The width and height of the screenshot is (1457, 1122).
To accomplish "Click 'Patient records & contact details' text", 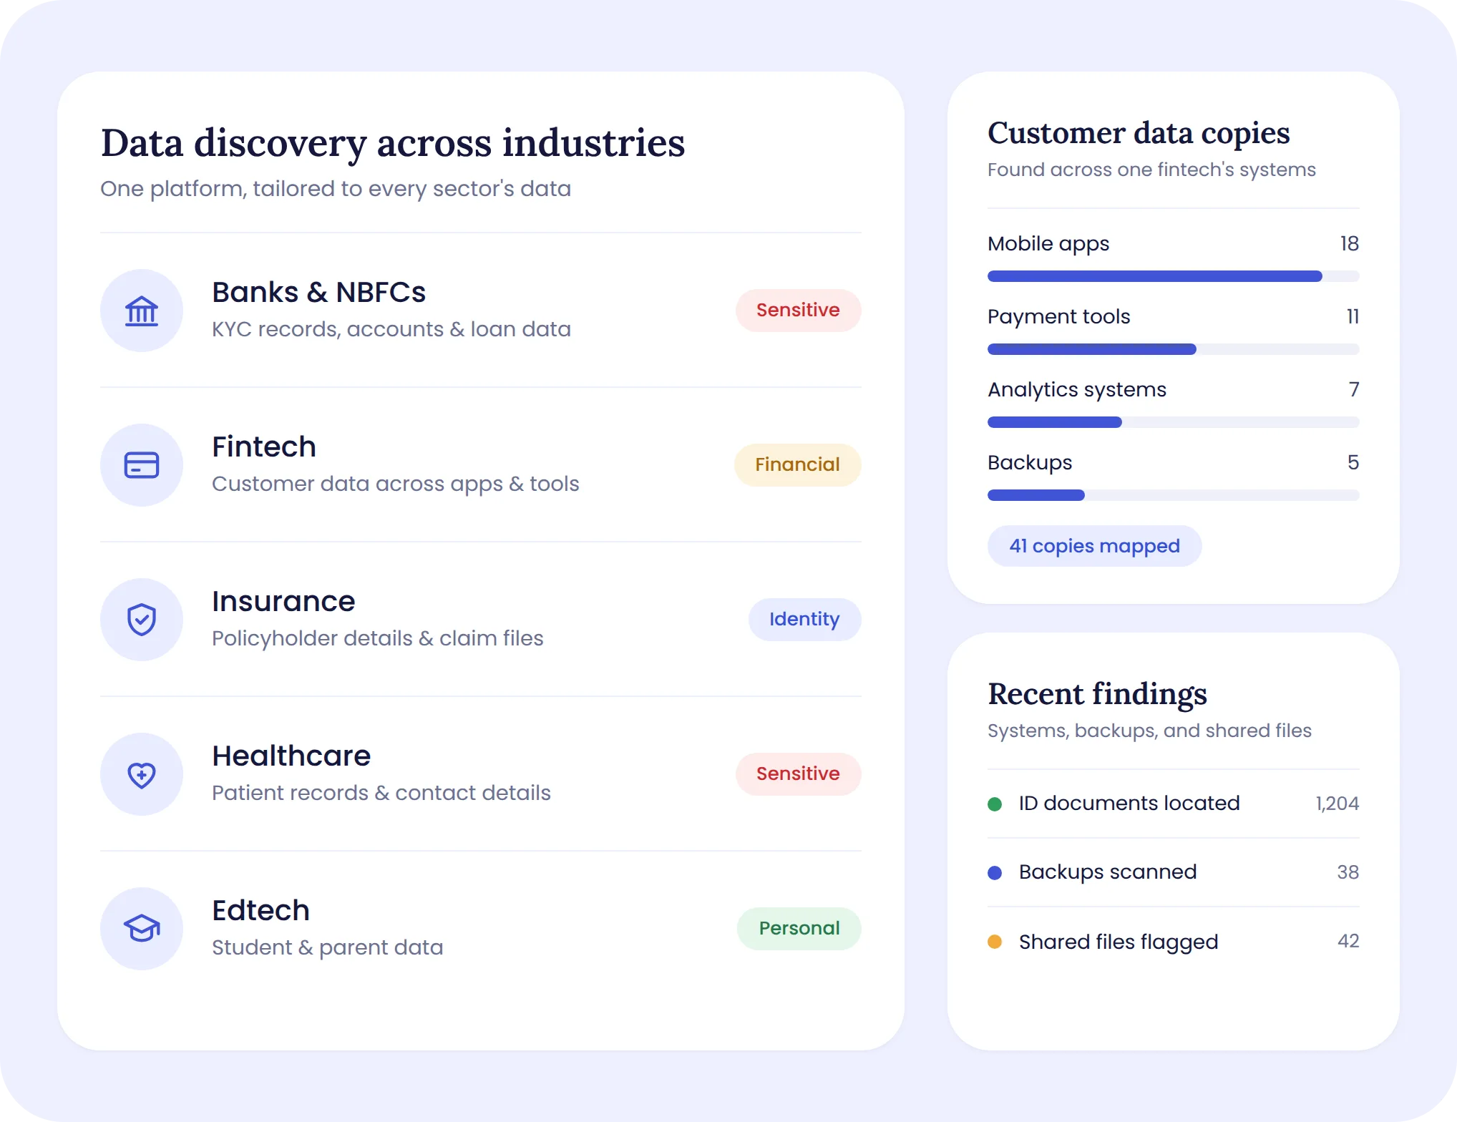I will pos(381,793).
